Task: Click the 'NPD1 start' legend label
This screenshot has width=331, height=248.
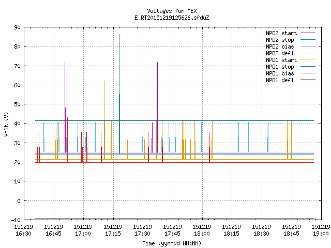Action: (281, 60)
